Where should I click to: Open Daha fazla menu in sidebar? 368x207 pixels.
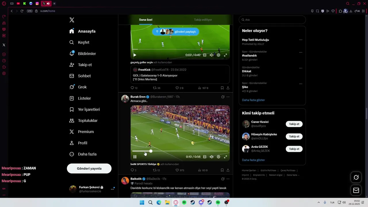pyautogui.click(x=83, y=154)
